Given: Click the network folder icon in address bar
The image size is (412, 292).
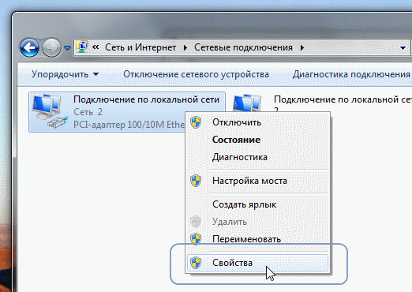Looking at the screenshot, I should [82, 47].
